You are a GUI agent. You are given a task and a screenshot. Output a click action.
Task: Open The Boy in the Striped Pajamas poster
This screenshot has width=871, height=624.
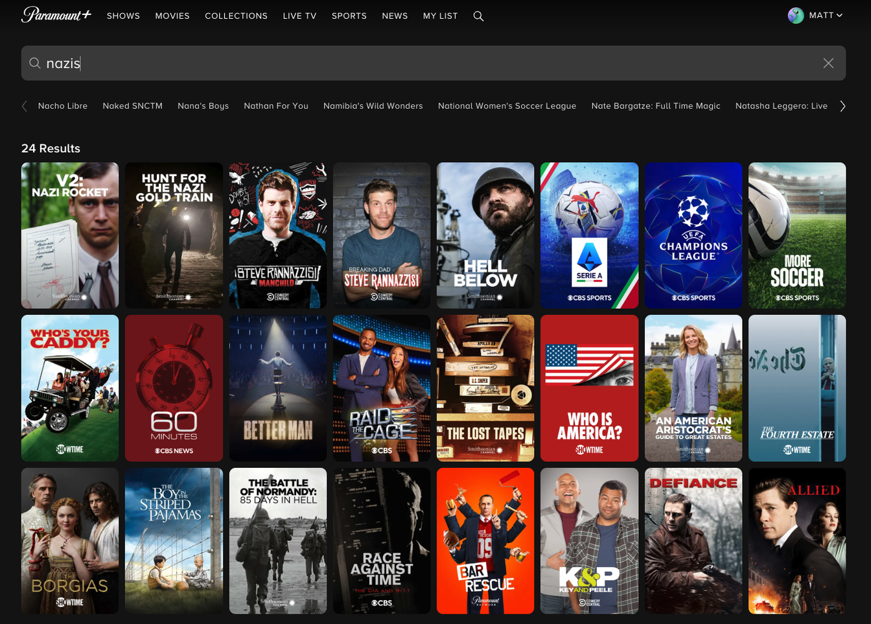(174, 541)
